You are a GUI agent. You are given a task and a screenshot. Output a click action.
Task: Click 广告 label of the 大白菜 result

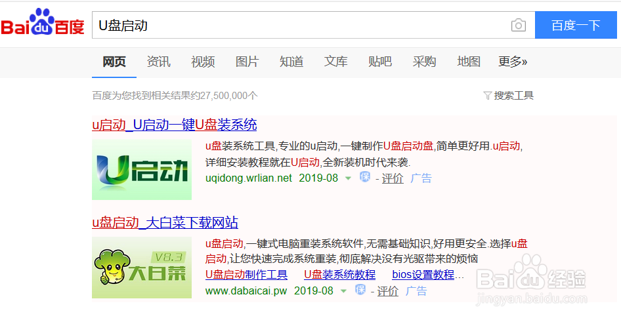416,291
